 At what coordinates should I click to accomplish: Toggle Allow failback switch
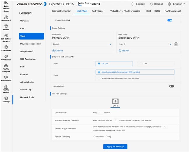click(x=171, y=86)
